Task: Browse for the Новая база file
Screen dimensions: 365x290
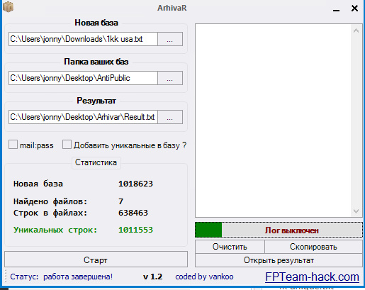Action: (x=170, y=39)
